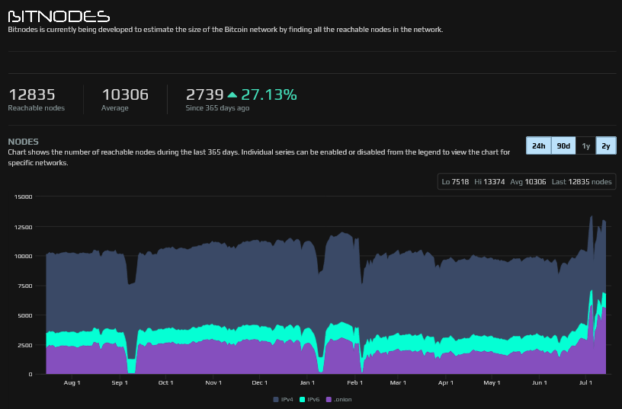Screen dimensions: 622x409
Task: Click the cyan IPv6 legend swatch
Action: [x=302, y=399]
